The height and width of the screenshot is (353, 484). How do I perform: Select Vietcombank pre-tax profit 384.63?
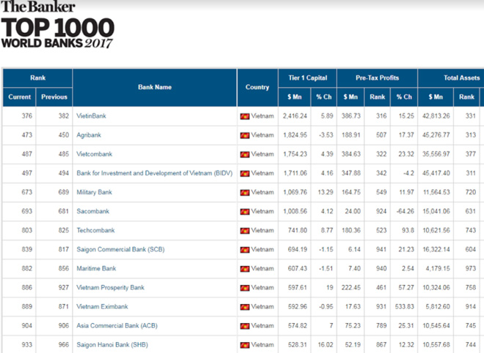pyautogui.click(x=351, y=154)
